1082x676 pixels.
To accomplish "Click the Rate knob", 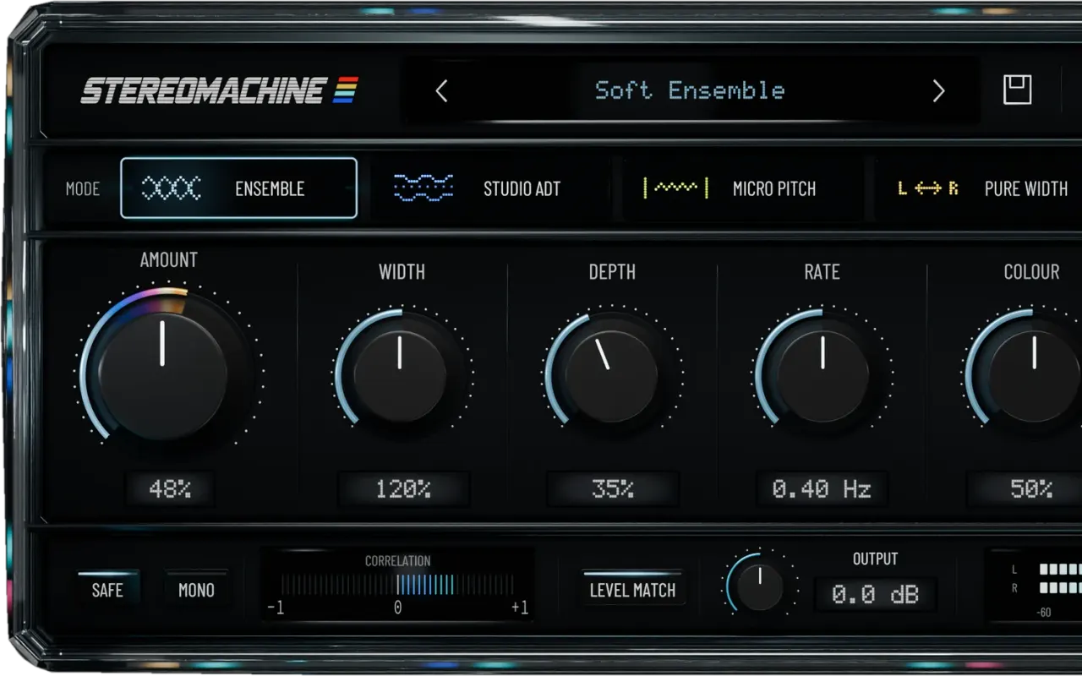I will pos(822,375).
